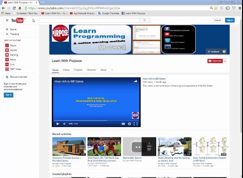Click the YouTube search input field

89,20
